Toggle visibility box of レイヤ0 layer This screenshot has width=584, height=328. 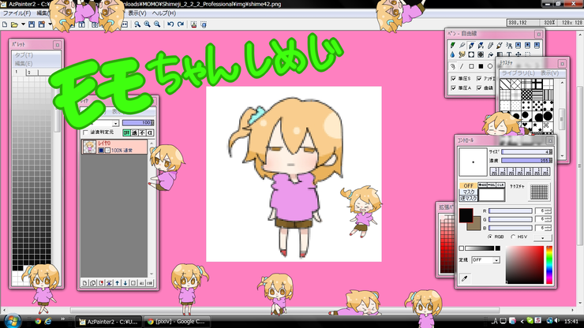click(x=101, y=151)
